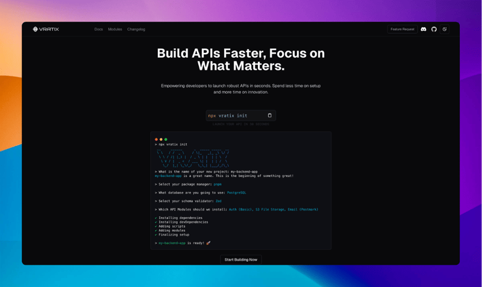
Task: Click the red dot in the terminal window
Action: [x=157, y=140]
